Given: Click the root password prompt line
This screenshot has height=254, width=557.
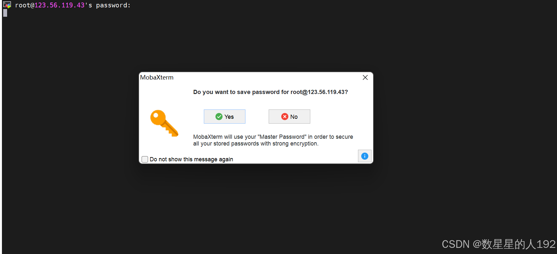Looking at the screenshot, I should click(73, 5).
